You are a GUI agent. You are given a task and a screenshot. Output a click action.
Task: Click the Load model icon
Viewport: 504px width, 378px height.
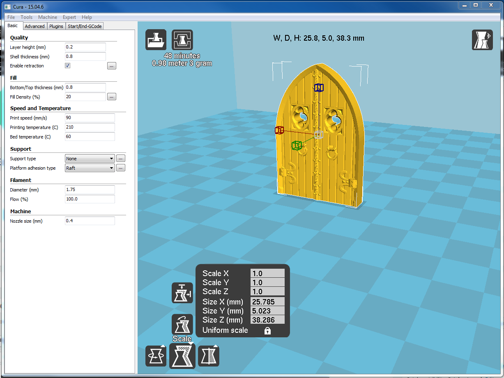[x=156, y=40]
